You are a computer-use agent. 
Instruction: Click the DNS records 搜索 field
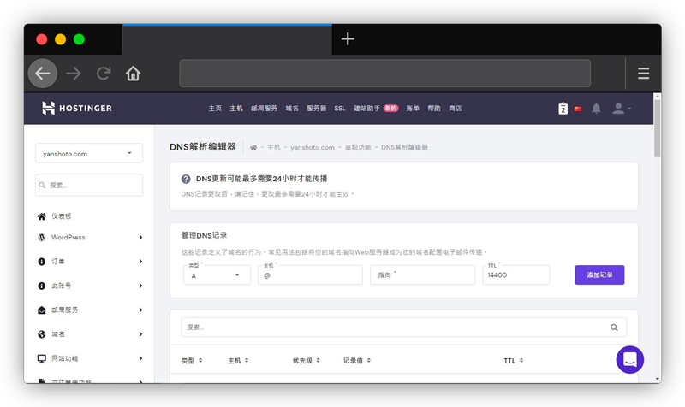[x=403, y=327]
